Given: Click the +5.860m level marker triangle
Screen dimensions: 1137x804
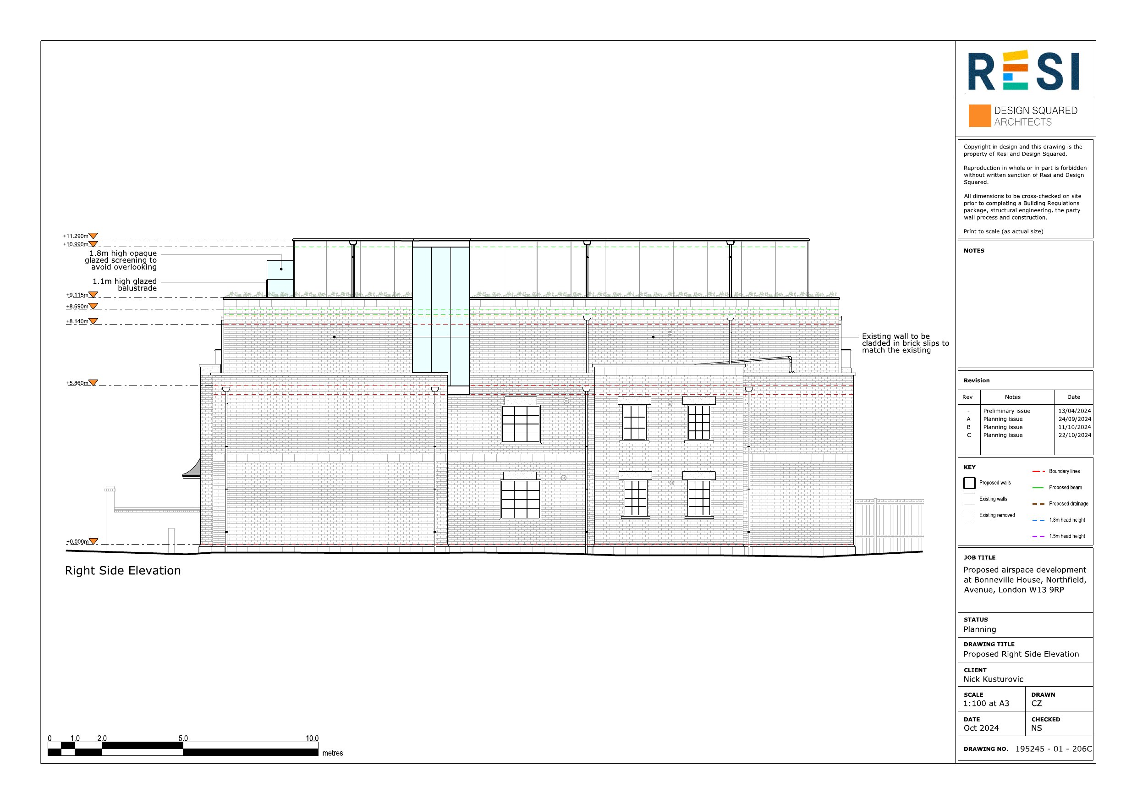Looking at the screenshot, I should [x=93, y=383].
